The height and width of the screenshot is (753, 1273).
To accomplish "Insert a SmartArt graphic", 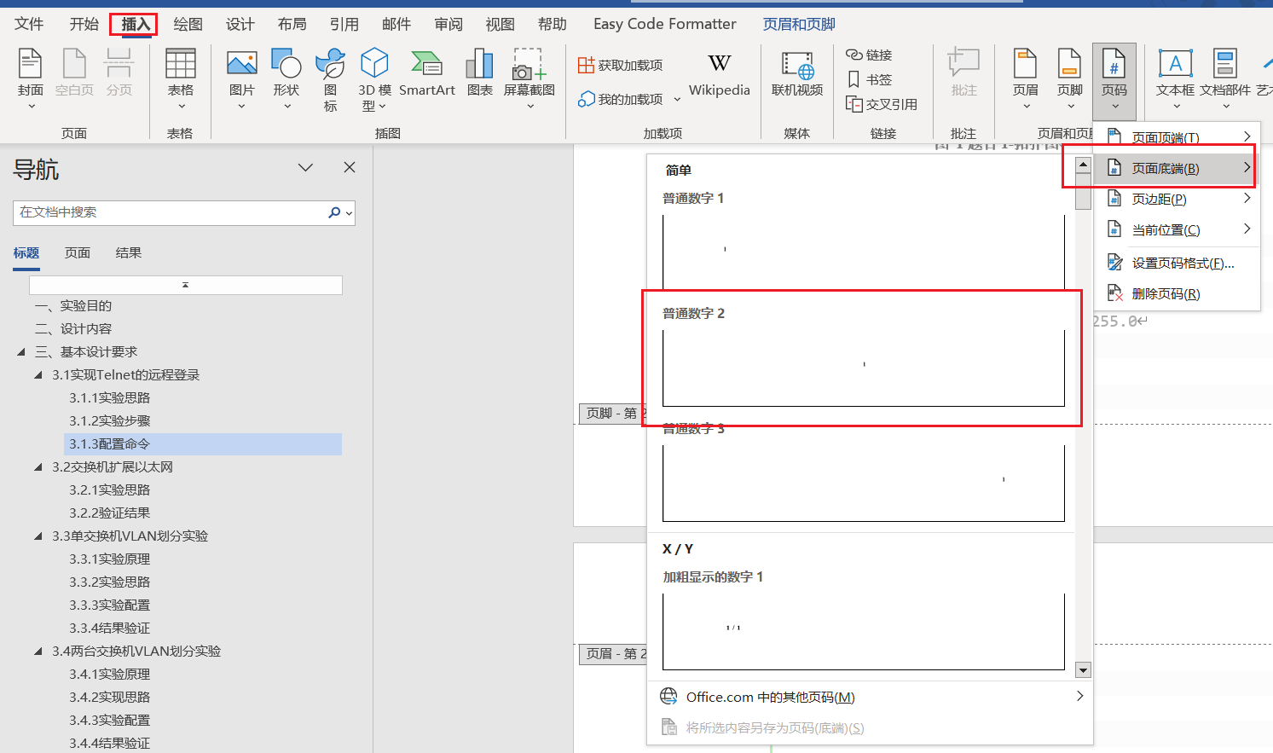I will (x=427, y=73).
